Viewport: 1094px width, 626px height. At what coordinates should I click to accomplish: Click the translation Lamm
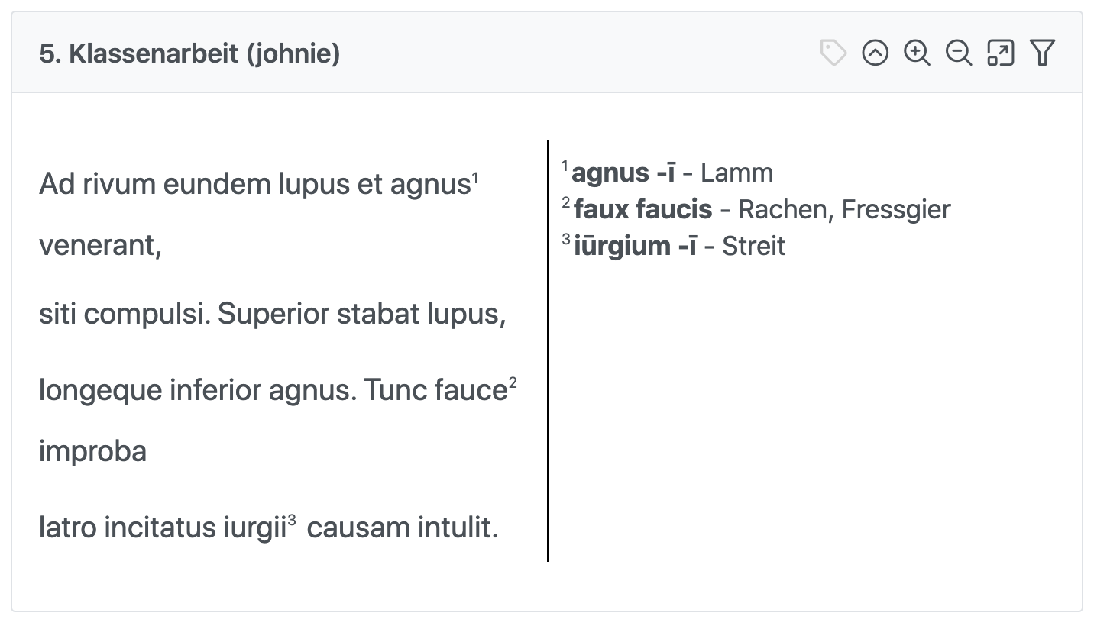coord(736,173)
